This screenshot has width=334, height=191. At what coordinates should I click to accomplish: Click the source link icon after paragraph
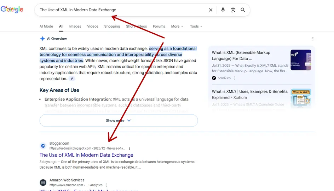(72, 79)
